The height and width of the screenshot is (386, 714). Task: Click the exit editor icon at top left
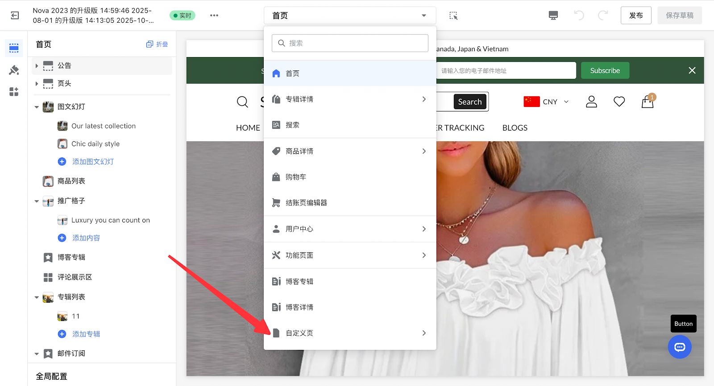pyautogui.click(x=15, y=16)
